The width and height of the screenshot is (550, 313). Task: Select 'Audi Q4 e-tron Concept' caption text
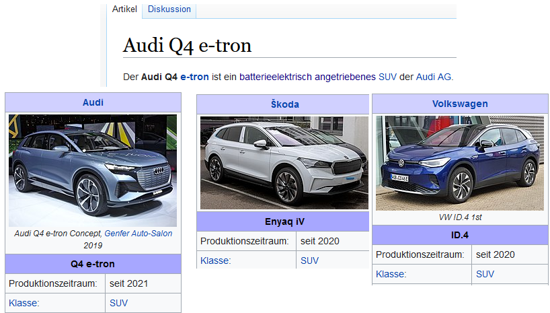pyautogui.click(x=58, y=234)
